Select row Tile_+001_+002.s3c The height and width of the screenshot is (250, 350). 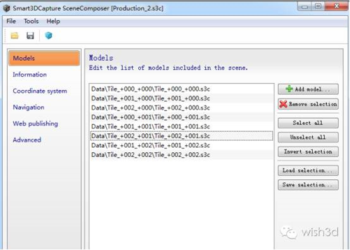[181, 145]
